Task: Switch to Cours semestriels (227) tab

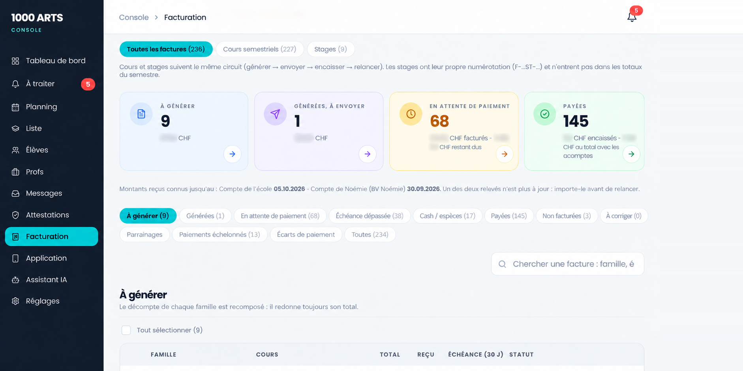Action: tap(260, 49)
